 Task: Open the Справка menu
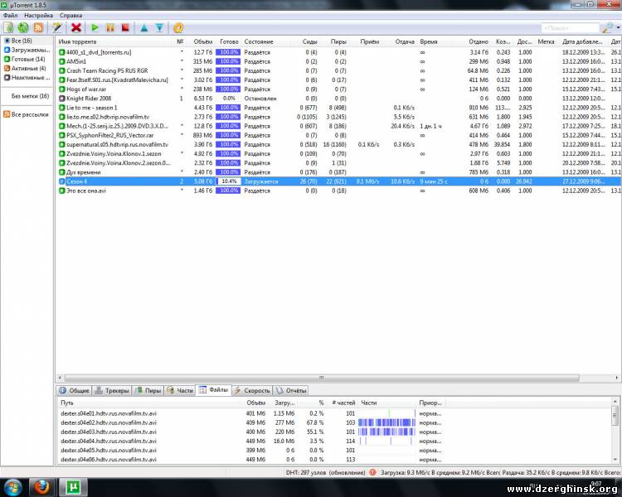point(71,16)
